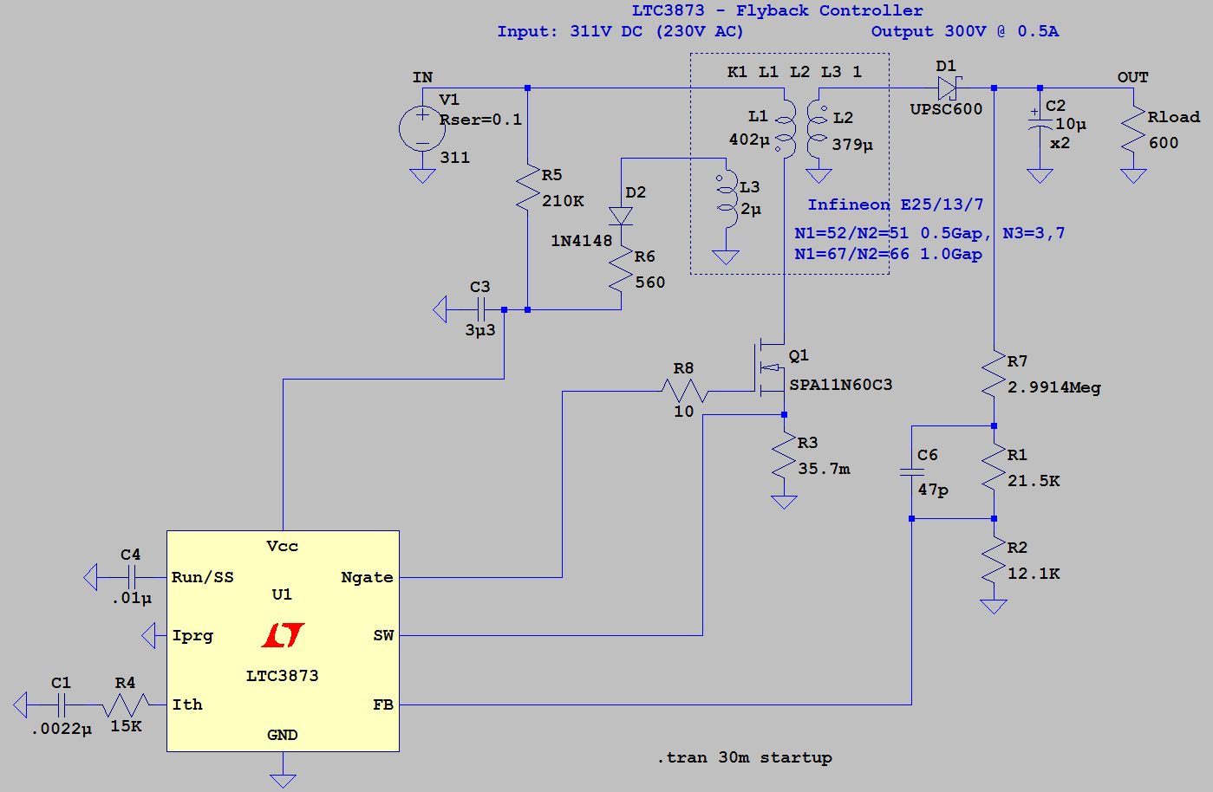Image resolution: width=1213 pixels, height=792 pixels.
Task: Select the R2 resistor symbol
Action: tap(994, 562)
